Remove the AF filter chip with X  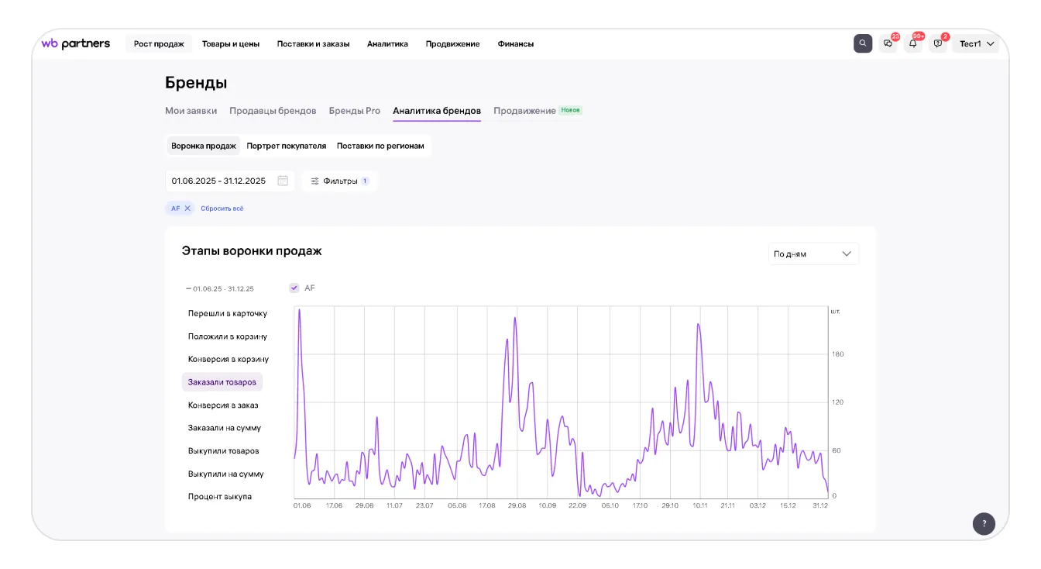[187, 209]
